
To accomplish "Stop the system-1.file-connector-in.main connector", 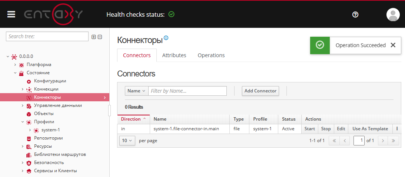I will point(326,129).
